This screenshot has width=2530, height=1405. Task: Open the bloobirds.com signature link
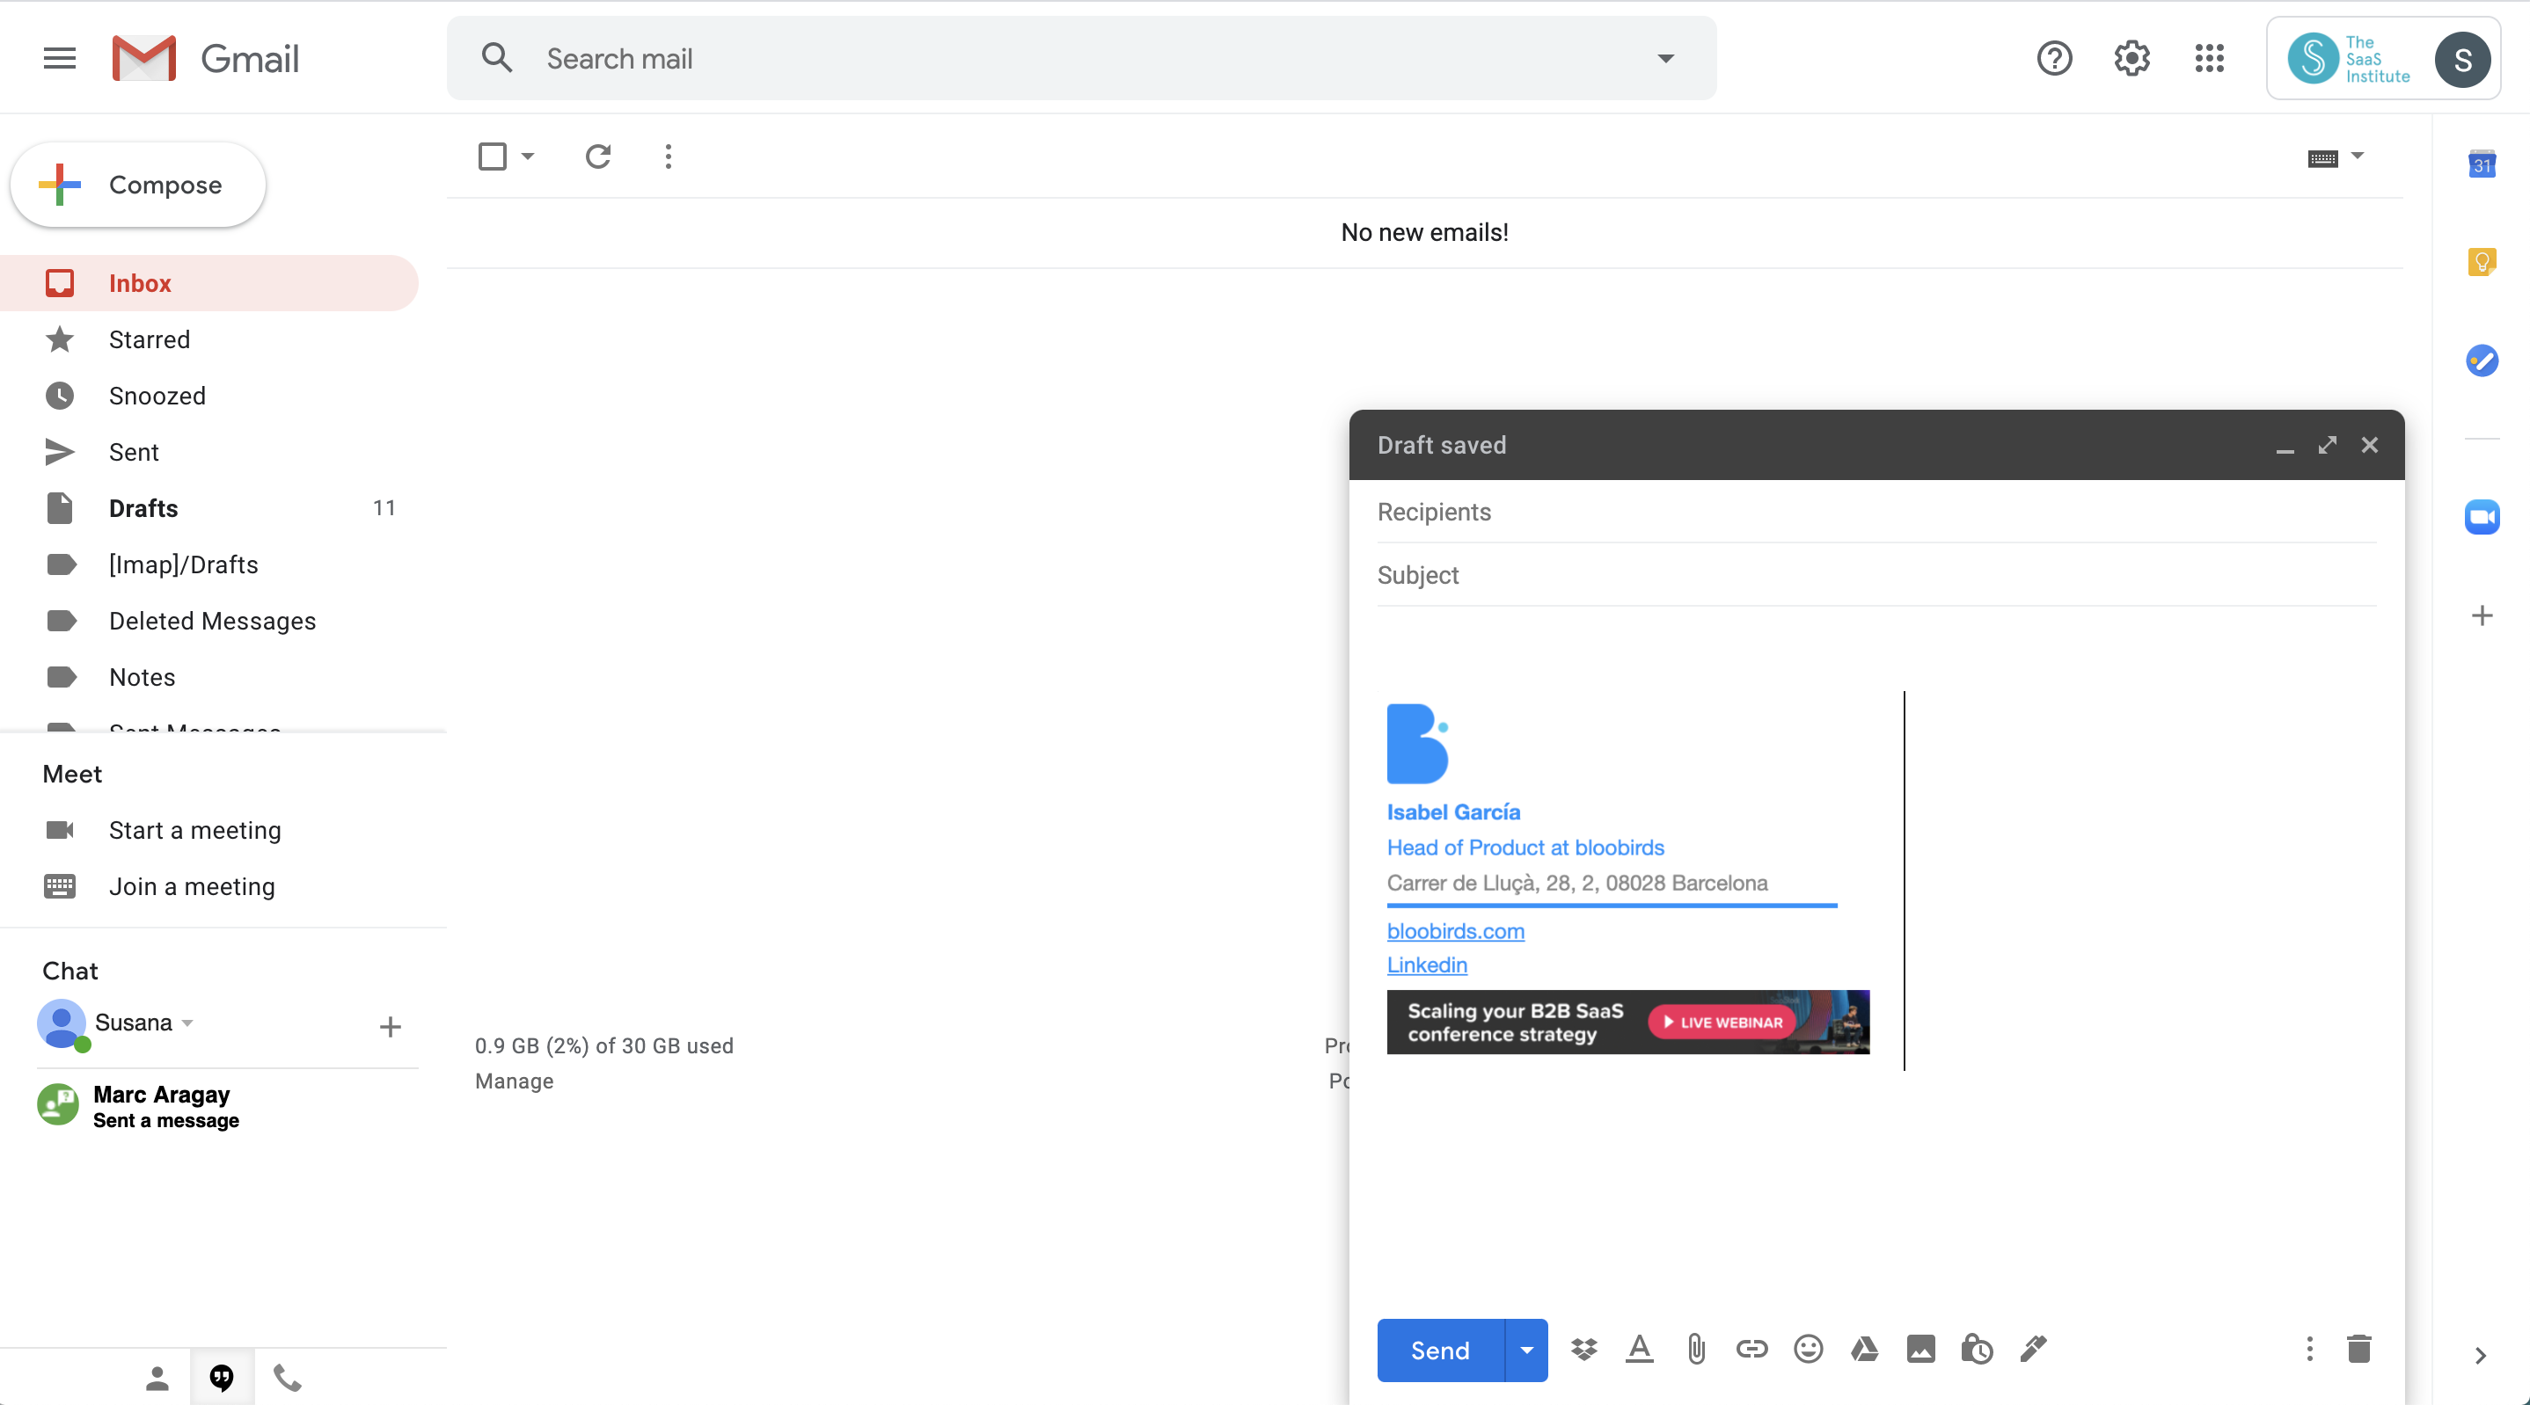click(1454, 931)
